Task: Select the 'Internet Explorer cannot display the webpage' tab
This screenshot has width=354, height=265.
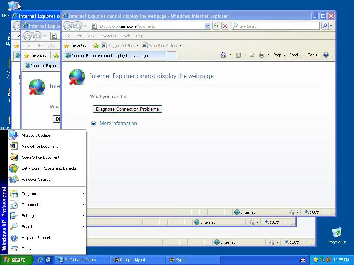Action: (x=115, y=56)
